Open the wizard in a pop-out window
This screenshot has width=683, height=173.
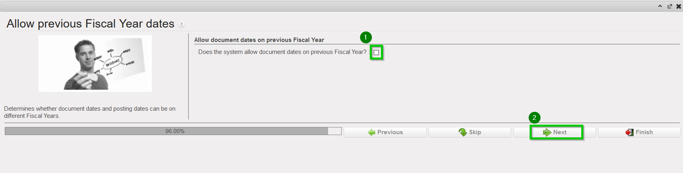tap(669, 6)
